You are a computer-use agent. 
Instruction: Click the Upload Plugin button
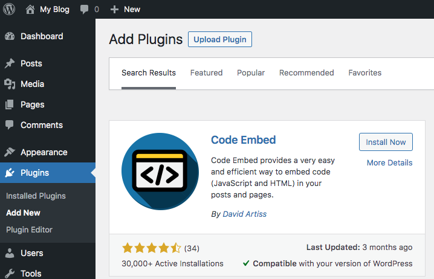[x=220, y=39]
